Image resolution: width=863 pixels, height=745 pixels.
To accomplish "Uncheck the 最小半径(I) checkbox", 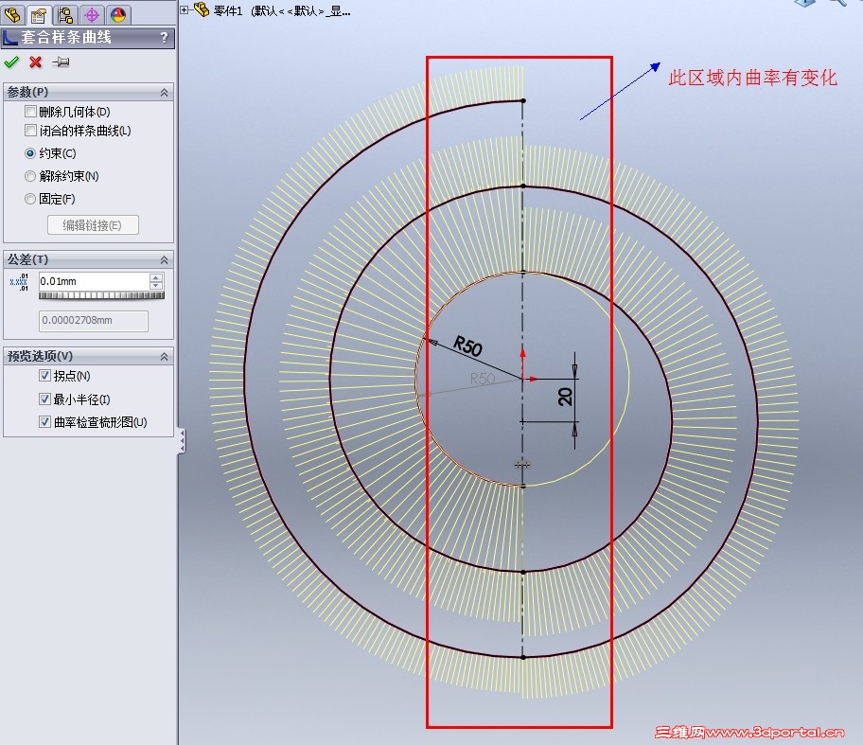I will [45, 399].
